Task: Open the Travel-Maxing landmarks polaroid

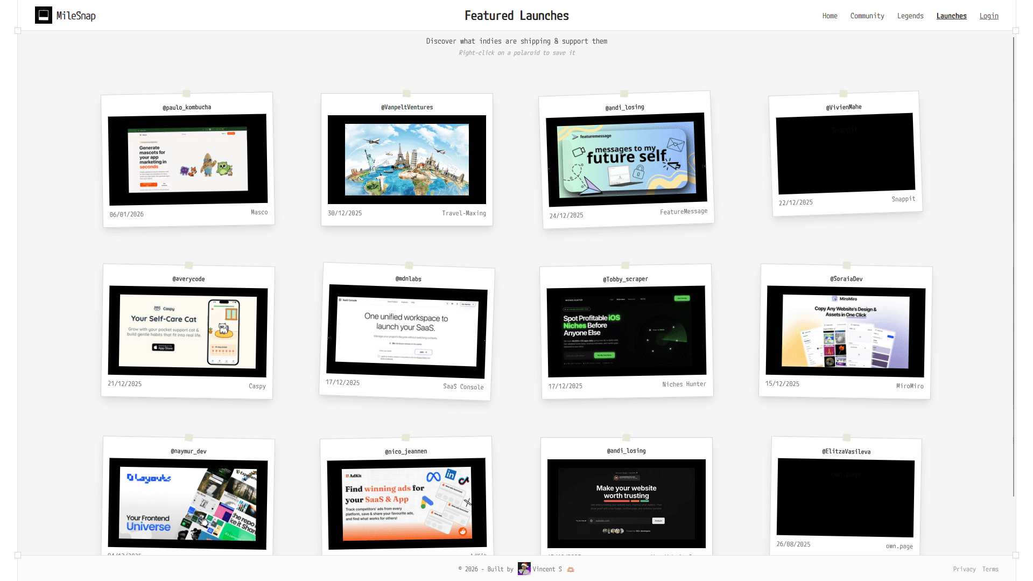Action: tap(406, 159)
